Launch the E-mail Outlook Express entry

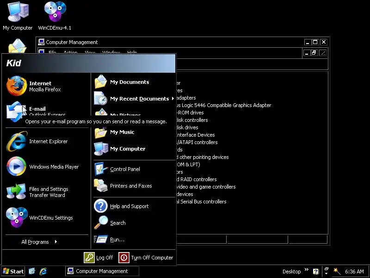point(47,111)
